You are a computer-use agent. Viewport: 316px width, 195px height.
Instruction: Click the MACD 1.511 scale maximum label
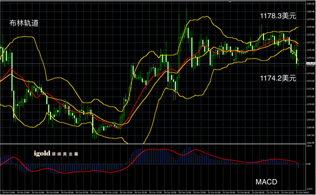click(309, 146)
